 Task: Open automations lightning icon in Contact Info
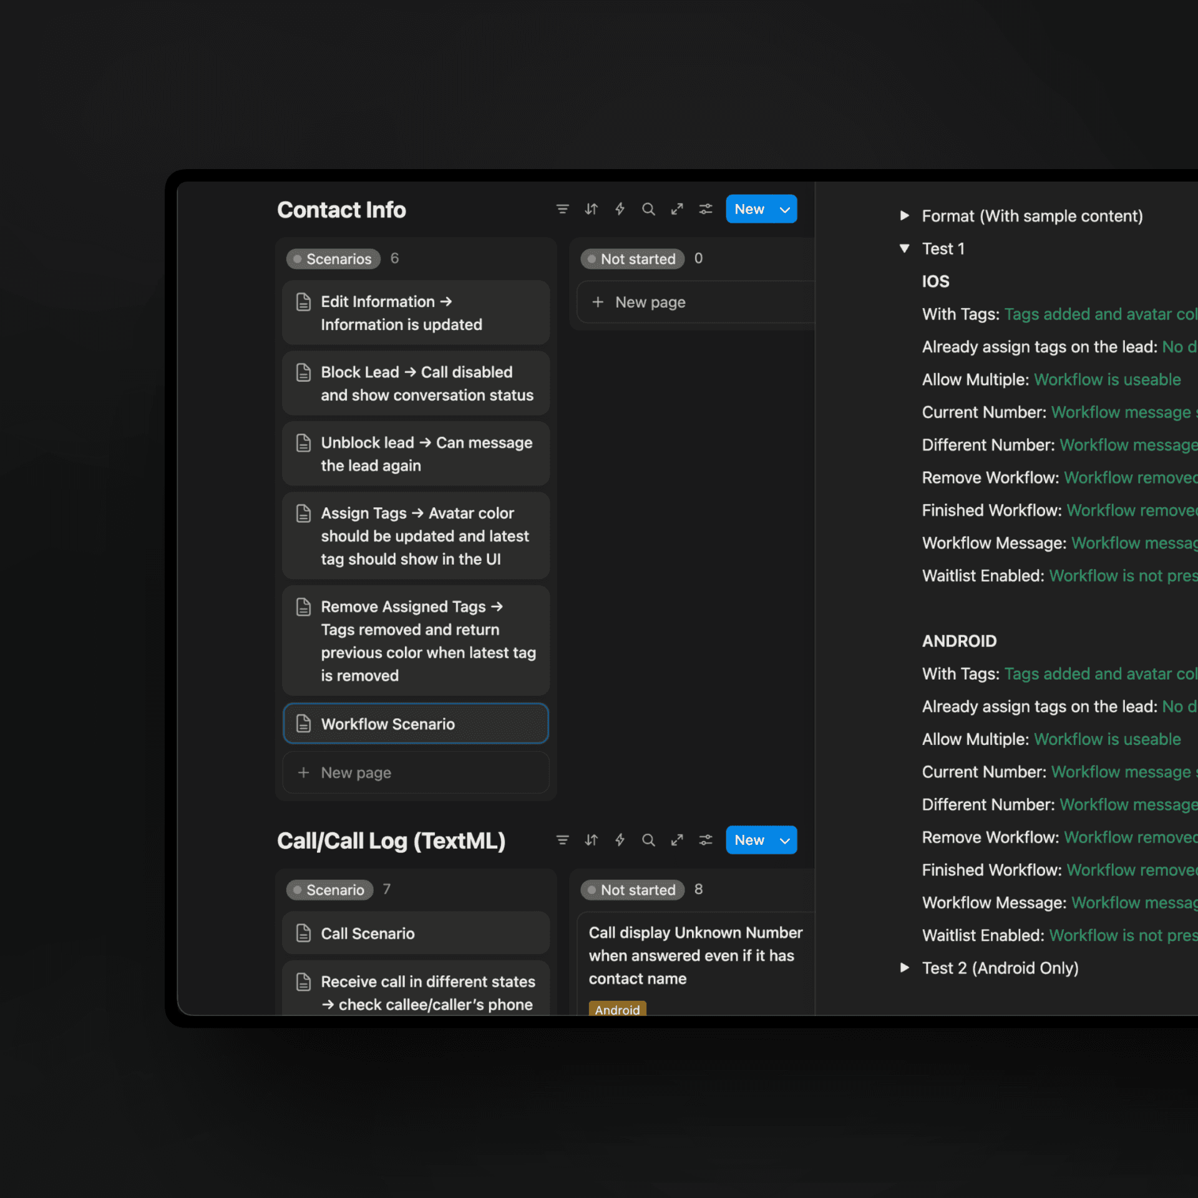pyautogui.click(x=620, y=209)
